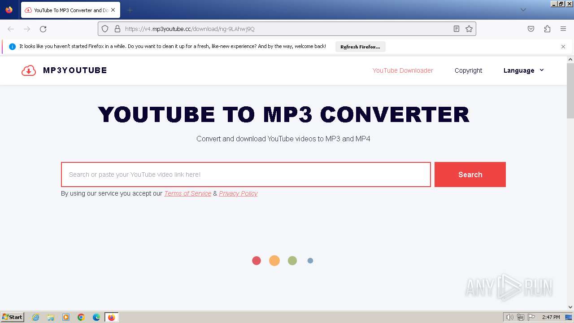The height and width of the screenshot is (323, 574).
Task: Open the network tray icon
Action: point(521,317)
